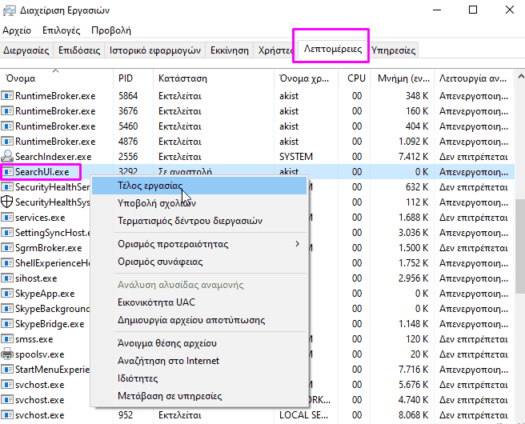Image resolution: width=525 pixels, height=424 pixels.
Task: Click memory value 8.068 K
Action: coord(413,415)
